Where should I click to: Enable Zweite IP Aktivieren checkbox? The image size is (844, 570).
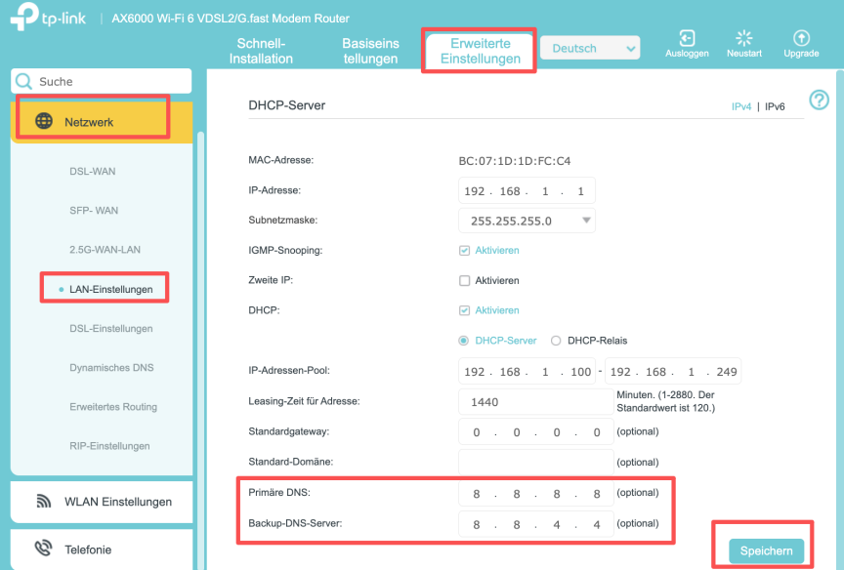tap(464, 281)
